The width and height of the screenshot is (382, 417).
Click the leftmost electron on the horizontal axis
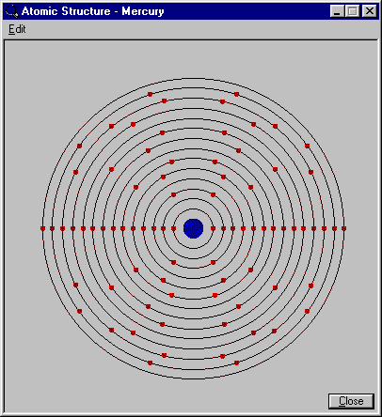[42, 228]
